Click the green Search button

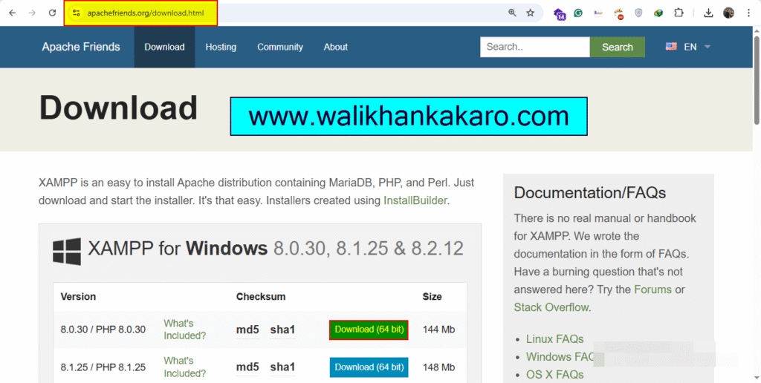(x=618, y=47)
